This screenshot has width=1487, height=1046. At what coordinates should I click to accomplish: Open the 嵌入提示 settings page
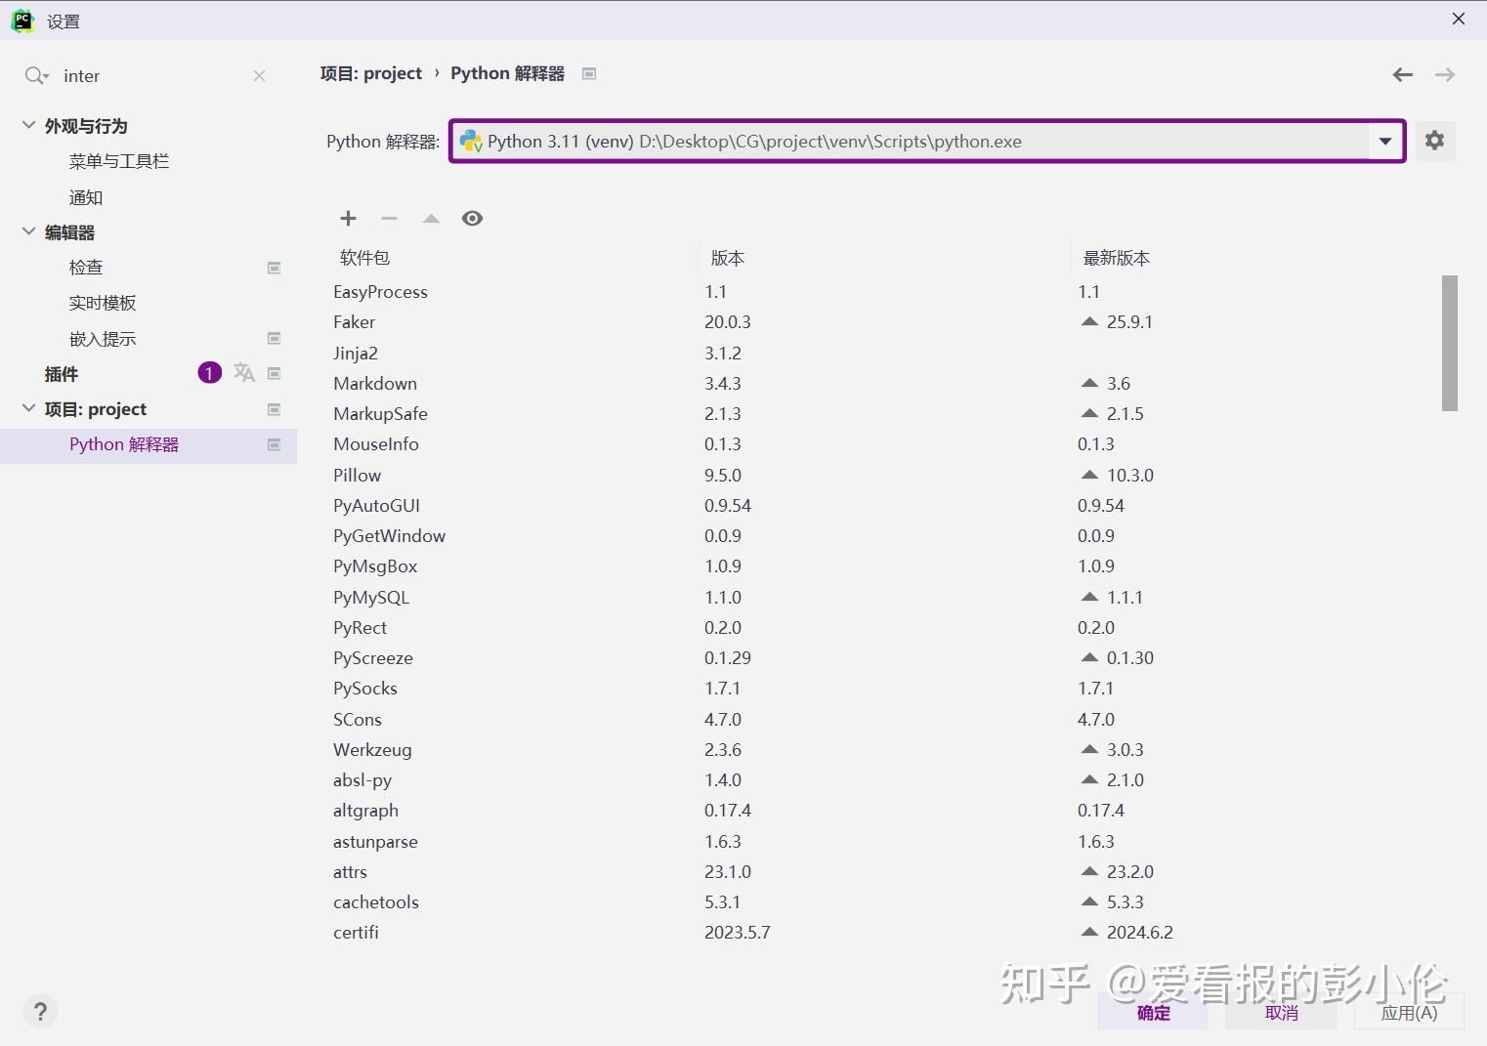(x=103, y=339)
